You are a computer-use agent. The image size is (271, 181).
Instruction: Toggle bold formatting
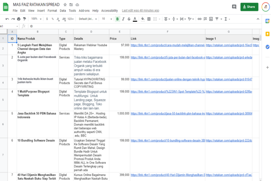pyautogui.click(x=117, y=19)
